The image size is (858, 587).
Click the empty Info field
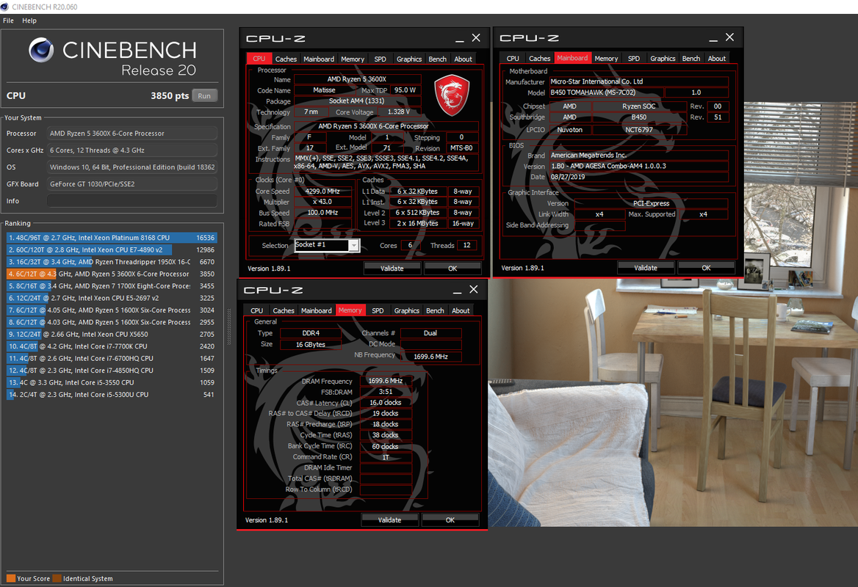132,201
